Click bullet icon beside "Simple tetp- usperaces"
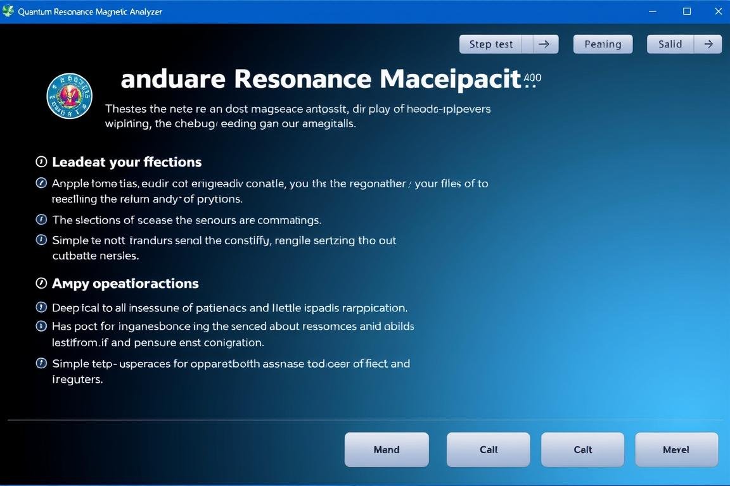This screenshot has height=486, width=730. coord(42,363)
